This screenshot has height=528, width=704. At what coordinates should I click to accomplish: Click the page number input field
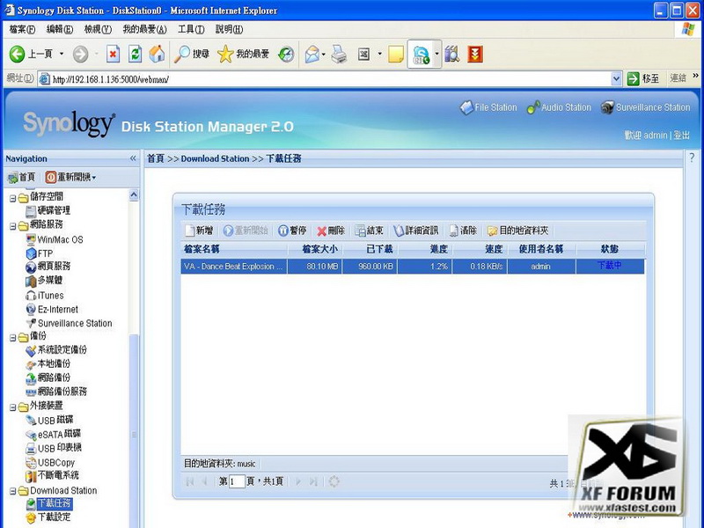pyautogui.click(x=236, y=481)
